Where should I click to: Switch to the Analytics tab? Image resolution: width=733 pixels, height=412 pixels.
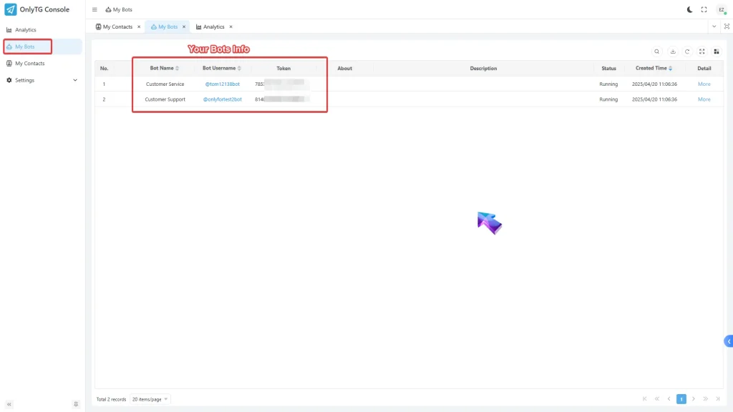click(x=213, y=26)
